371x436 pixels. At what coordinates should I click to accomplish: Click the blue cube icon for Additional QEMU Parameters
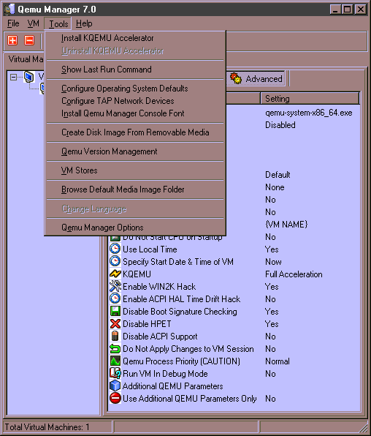115,386
